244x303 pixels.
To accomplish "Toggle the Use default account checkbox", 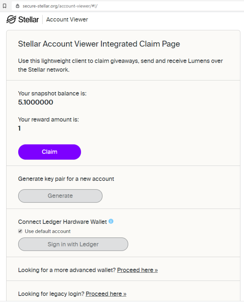I will [x=20, y=231].
